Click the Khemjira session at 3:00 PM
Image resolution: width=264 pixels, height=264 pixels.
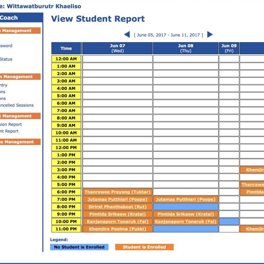[255, 170]
